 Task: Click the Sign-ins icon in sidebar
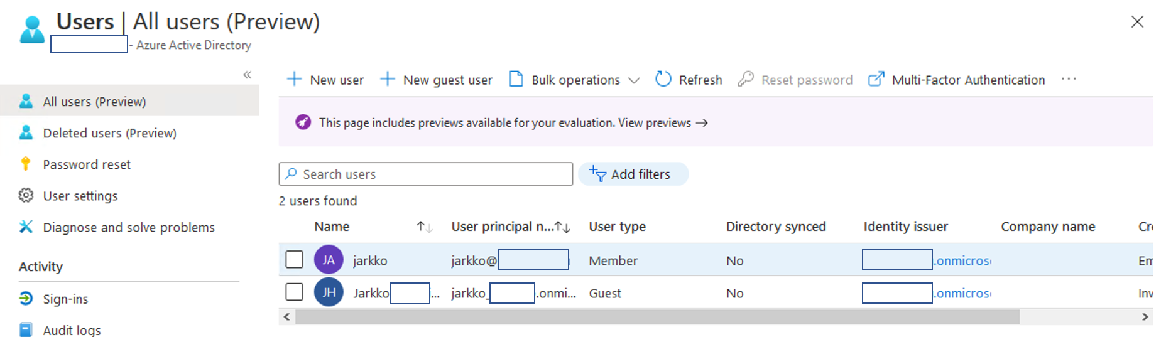pyautogui.click(x=26, y=299)
